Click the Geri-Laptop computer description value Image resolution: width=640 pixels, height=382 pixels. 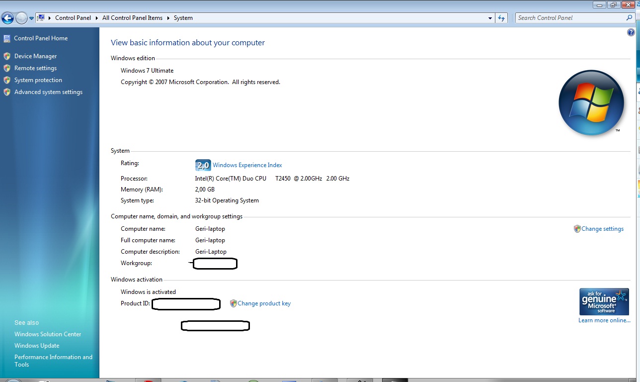pos(211,252)
